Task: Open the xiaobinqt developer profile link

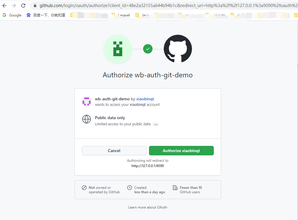Action: pos(145,99)
